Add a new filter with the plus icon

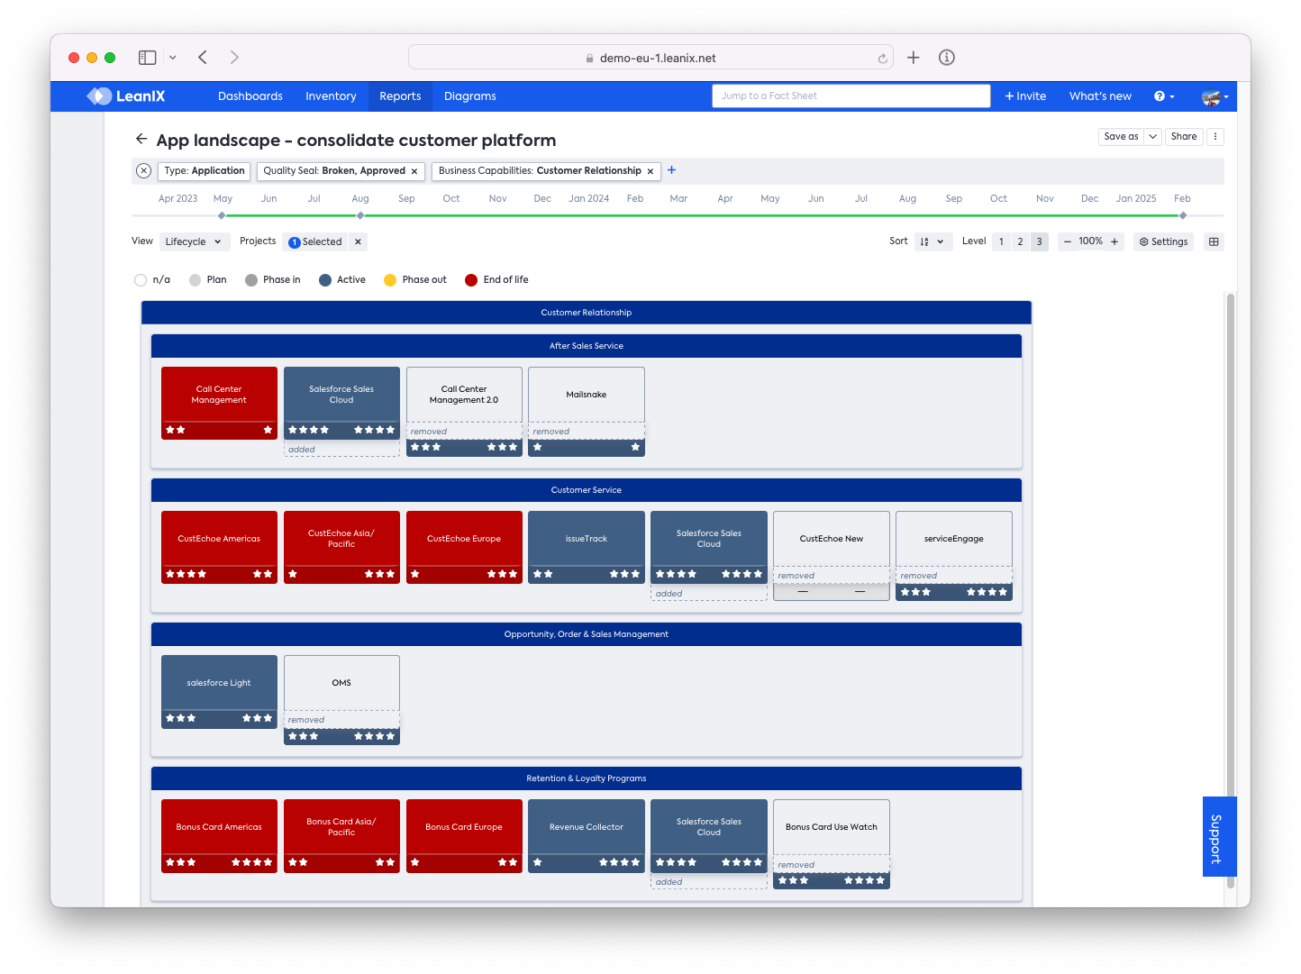671,170
